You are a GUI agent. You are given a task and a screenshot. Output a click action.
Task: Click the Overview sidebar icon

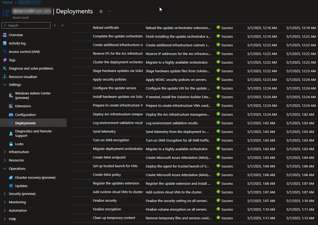coord(4,35)
